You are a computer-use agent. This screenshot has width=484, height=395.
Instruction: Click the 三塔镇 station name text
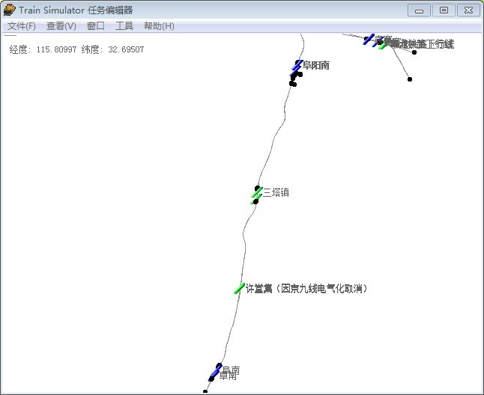pos(276,193)
